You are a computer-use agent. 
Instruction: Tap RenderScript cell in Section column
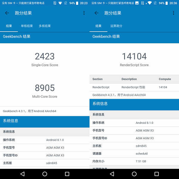101,87
